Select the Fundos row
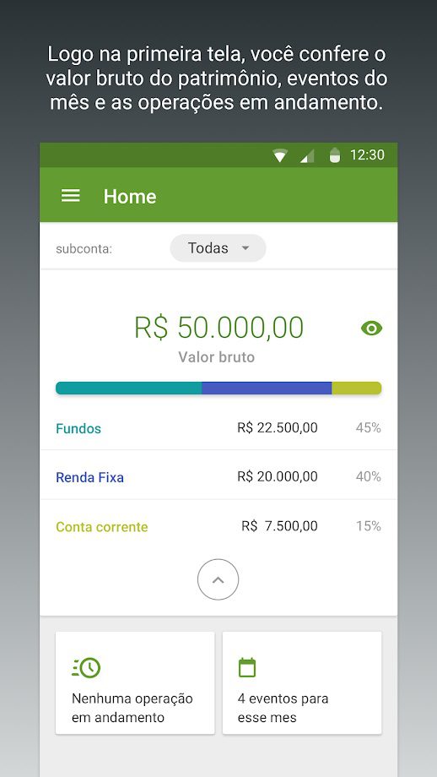Screen dimensions: 437x777 (218, 427)
